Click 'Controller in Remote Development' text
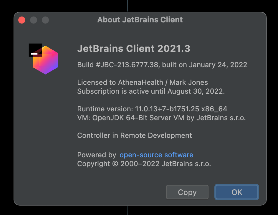The image size is (278, 215). point(135,135)
